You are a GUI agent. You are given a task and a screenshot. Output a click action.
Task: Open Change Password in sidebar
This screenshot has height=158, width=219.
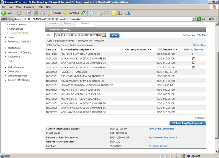click(17, 76)
